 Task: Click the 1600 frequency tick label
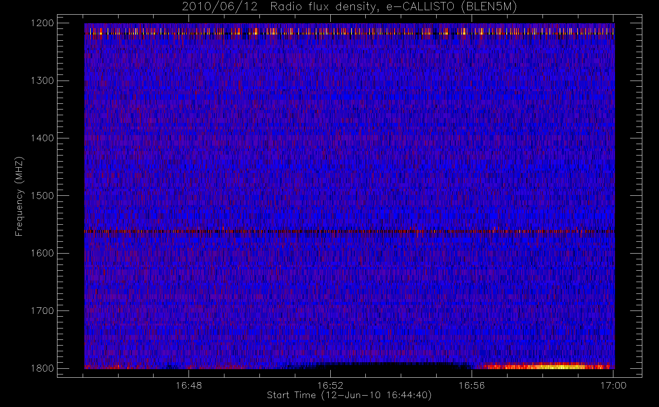pyautogui.click(x=42, y=253)
